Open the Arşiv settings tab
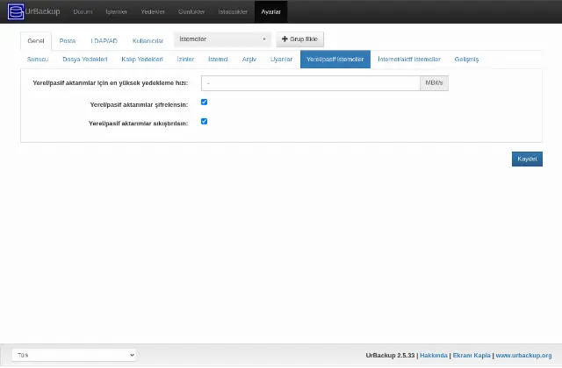Image resolution: width=562 pixels, height=368 pixels. pyautogui.click(x=249, y=60)
